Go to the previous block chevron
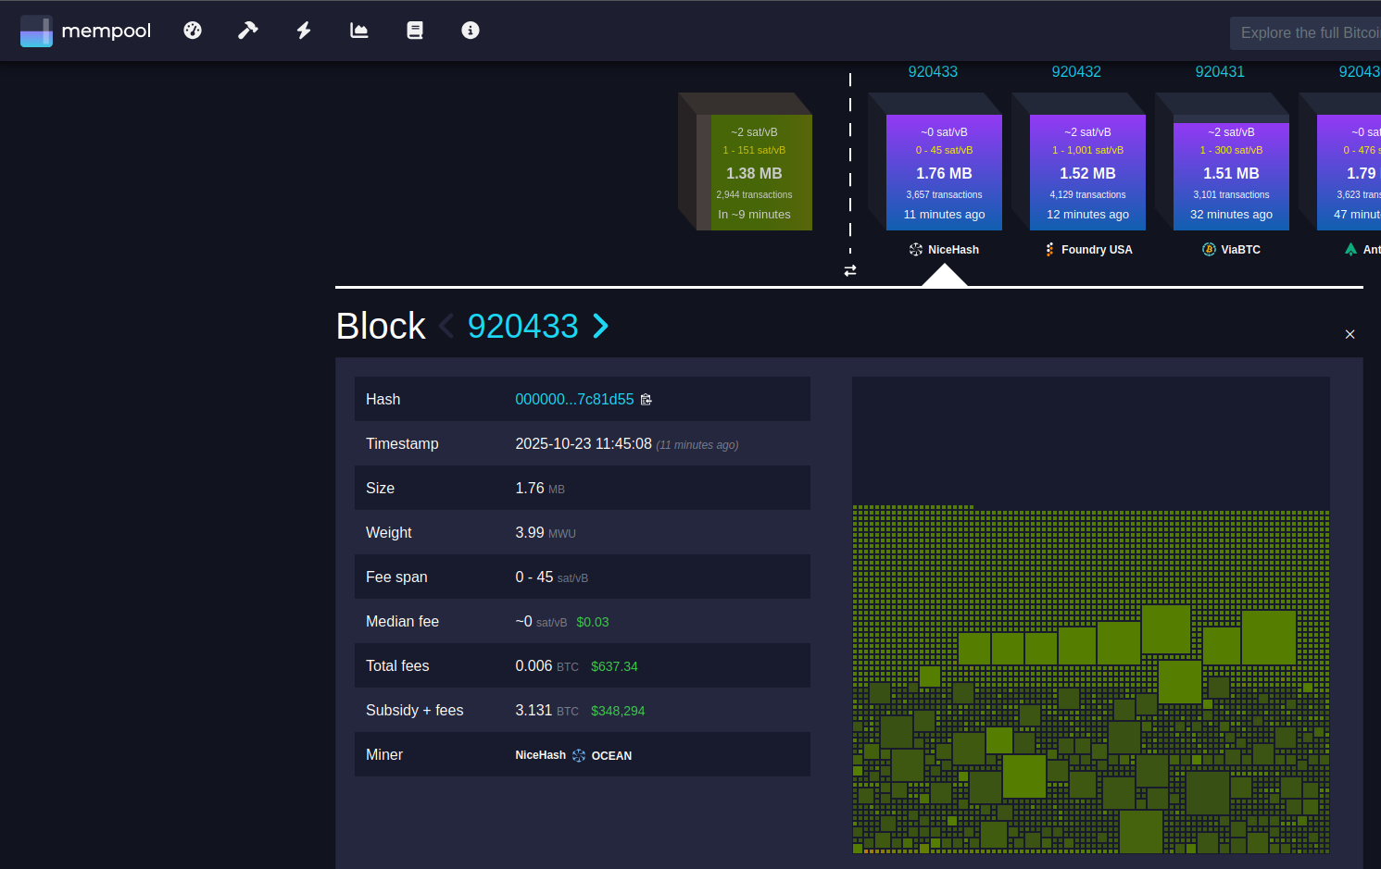Viewport: 1381px width, 869px height. [x=446, y=326]
